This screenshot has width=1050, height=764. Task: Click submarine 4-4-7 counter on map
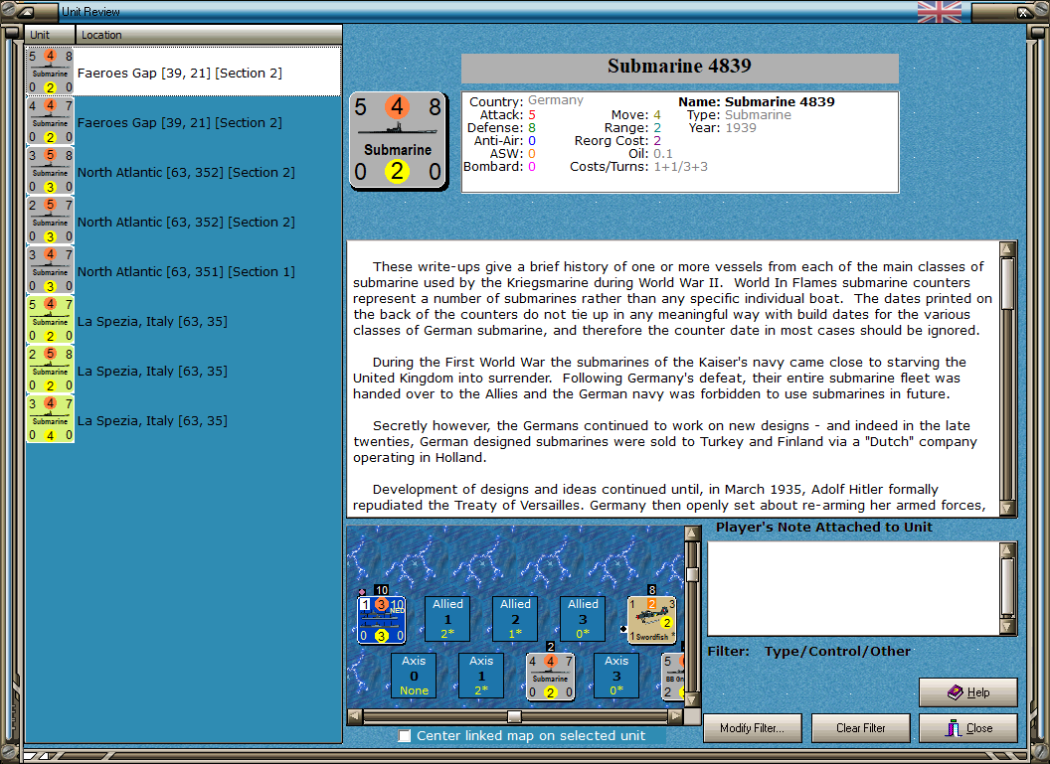coord(551,677)
